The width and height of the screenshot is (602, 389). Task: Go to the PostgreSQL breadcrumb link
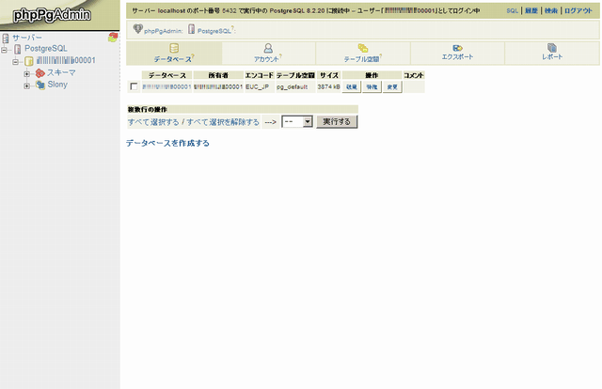coord(214,31)
